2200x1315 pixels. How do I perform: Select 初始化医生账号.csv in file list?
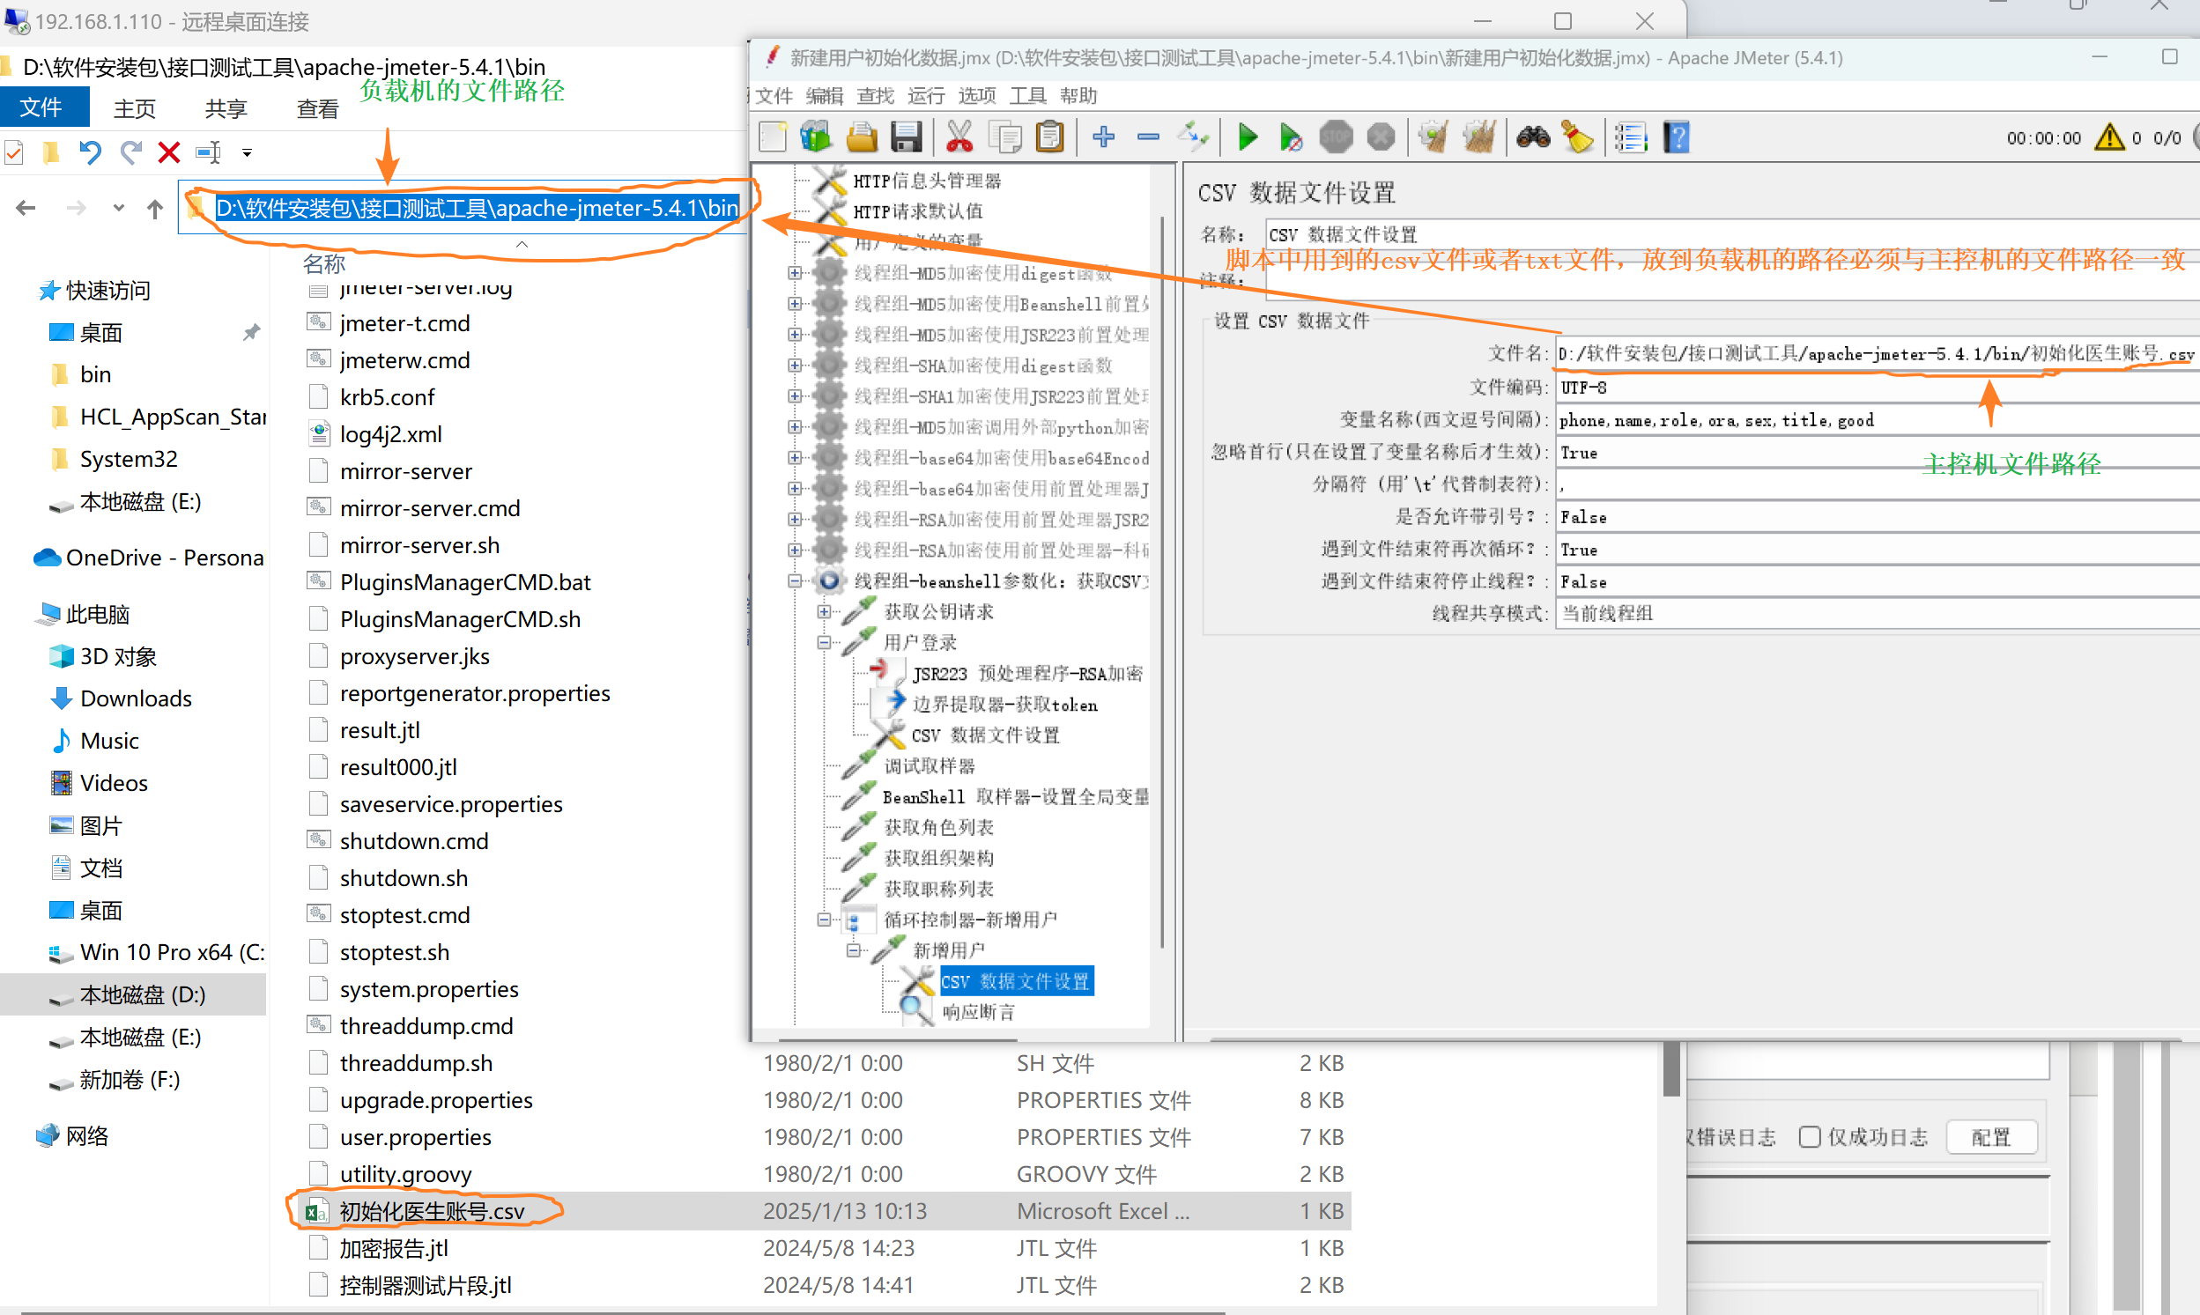click(432, 1211)
